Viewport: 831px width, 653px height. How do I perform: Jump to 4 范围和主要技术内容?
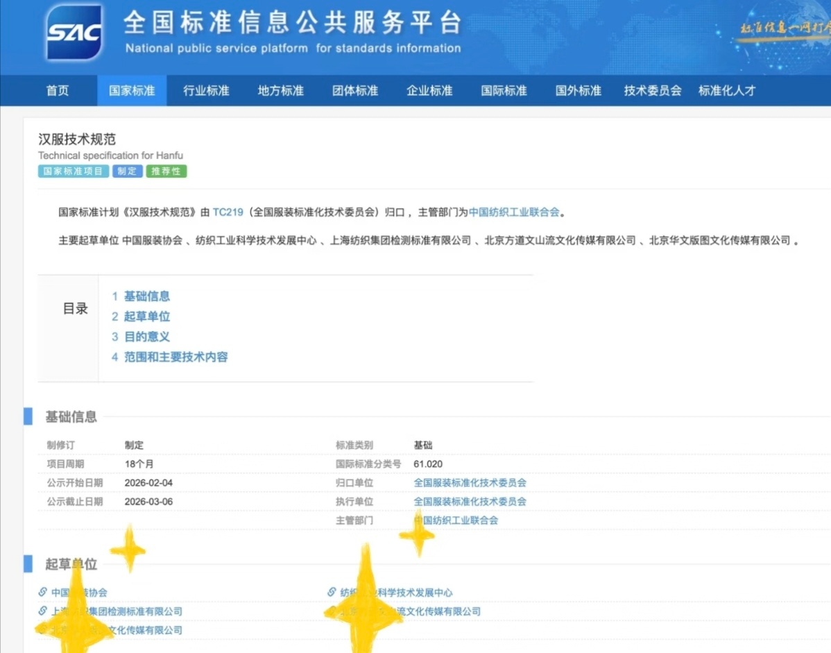coord(169,357)
